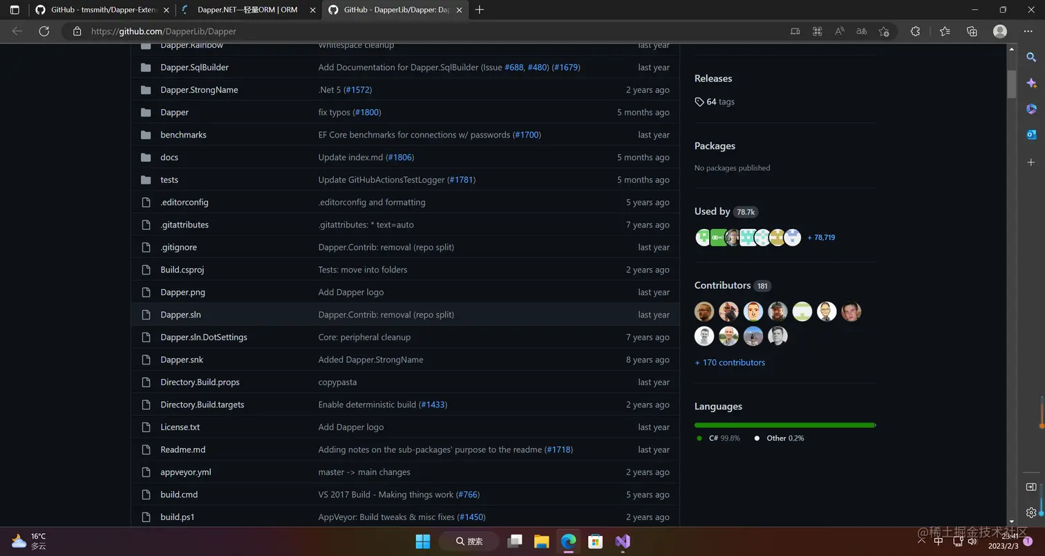Open the Favorites list icon in toolbar
Screen dimensions: 1045x556
coord(945,31)
